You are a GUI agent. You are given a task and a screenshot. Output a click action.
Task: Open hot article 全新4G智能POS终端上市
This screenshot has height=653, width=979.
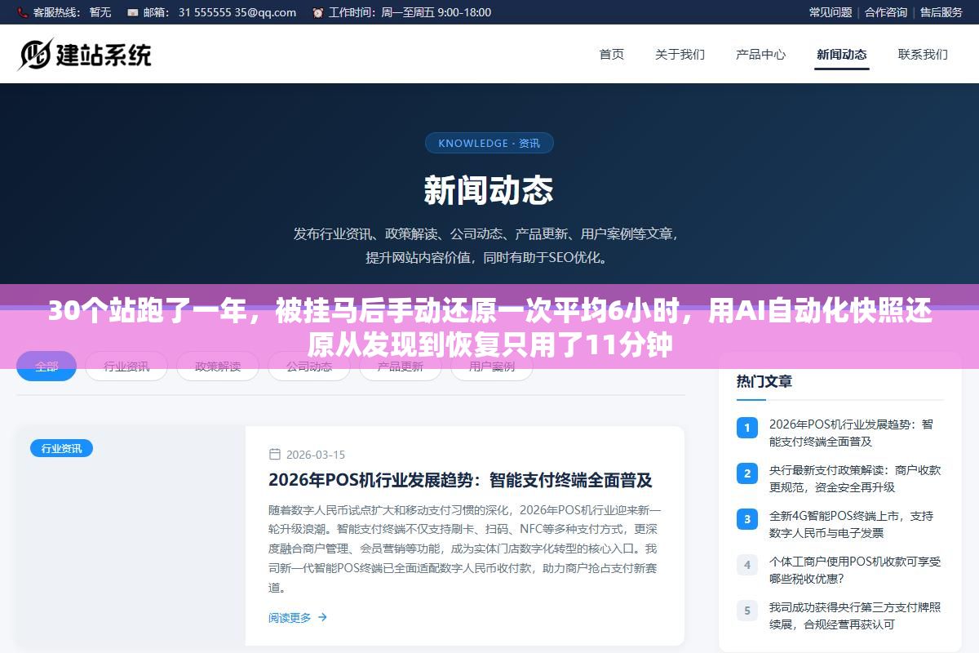[x=851, y=524]
